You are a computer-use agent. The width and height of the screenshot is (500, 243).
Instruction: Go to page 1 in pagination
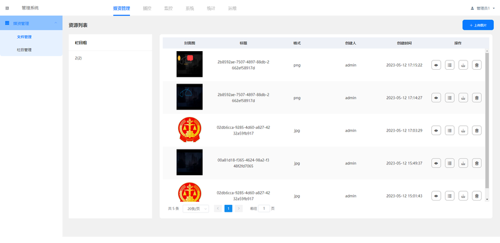coord(228,209)
